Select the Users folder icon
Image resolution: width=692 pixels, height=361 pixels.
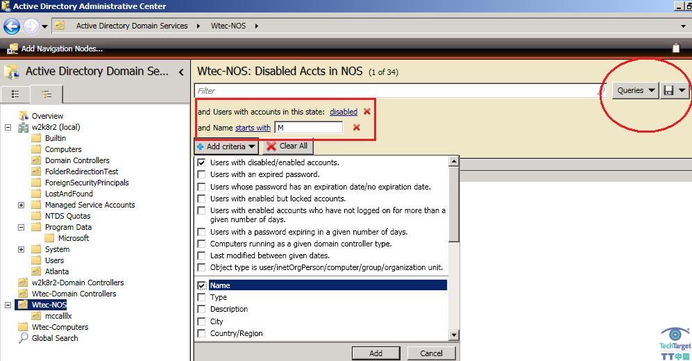pyautogui.click(x=36, y=260)
